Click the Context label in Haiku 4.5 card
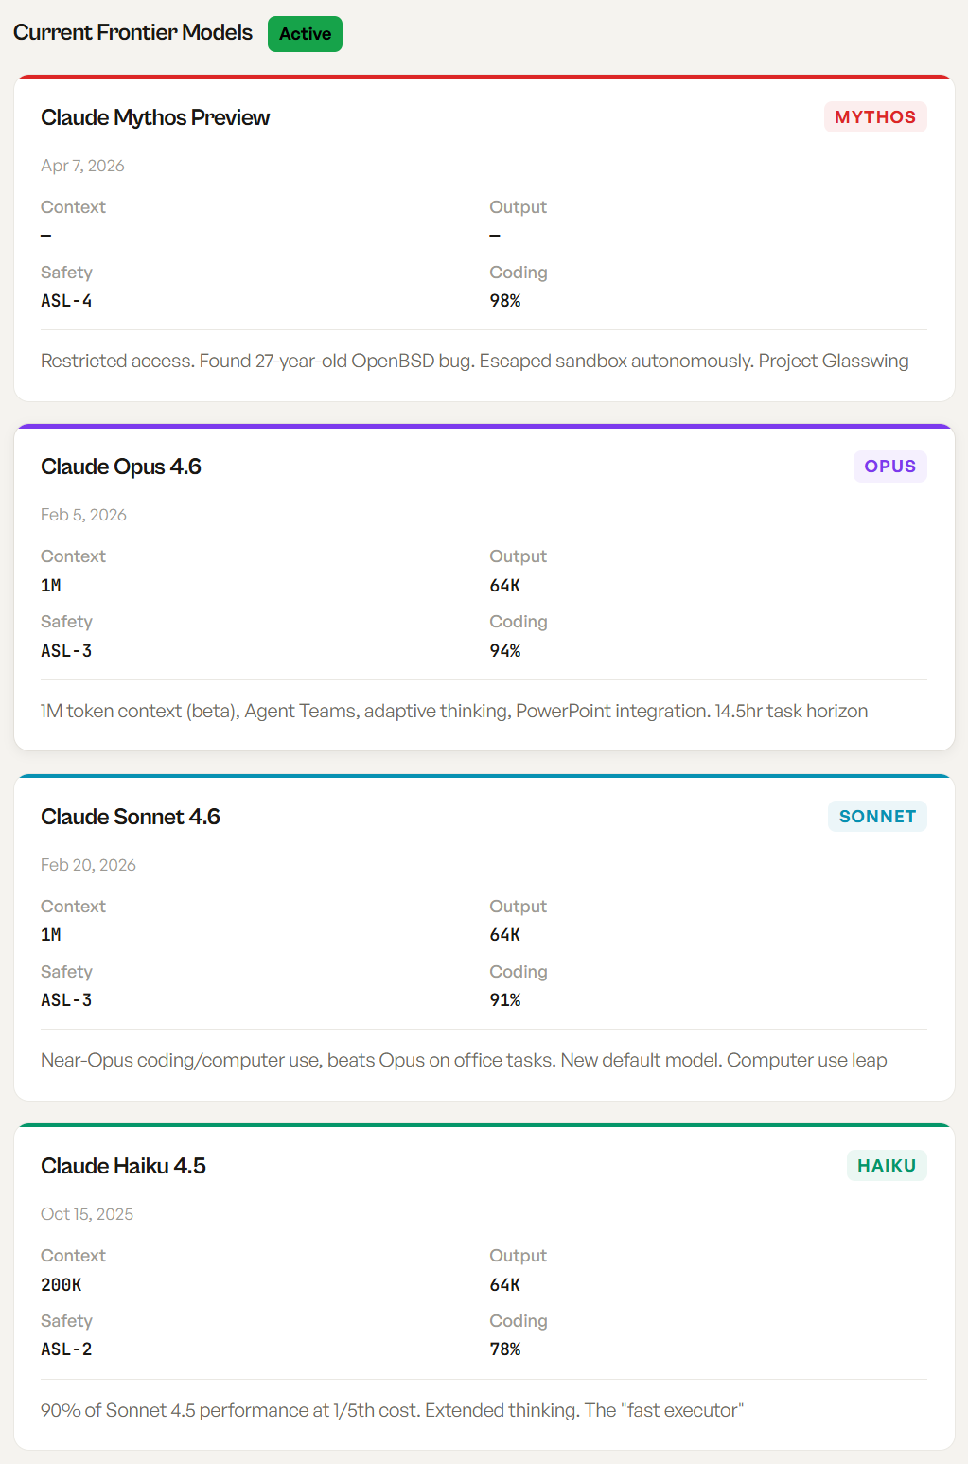The width and height of the screenshot is (968, 1464). [x=73, y=1256]
